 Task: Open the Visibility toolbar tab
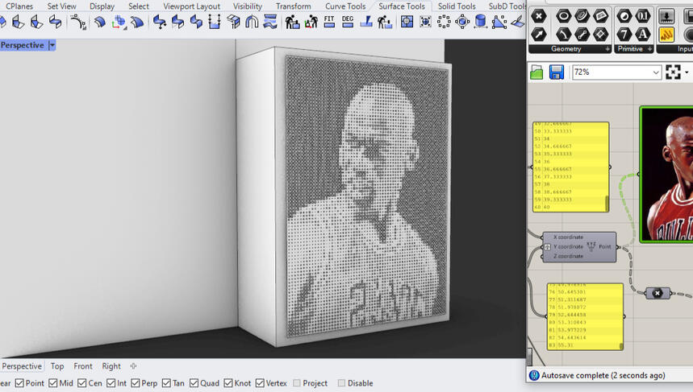(248, 6)
